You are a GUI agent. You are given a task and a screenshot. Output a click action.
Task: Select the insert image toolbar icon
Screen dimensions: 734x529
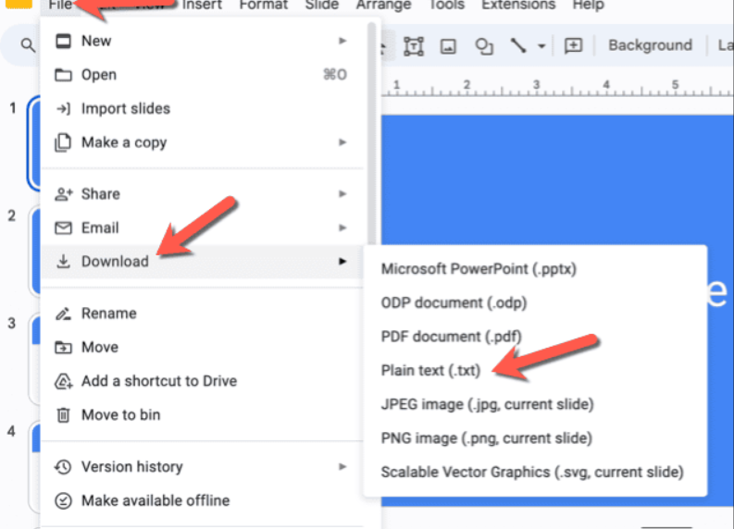tap(448, 45)
